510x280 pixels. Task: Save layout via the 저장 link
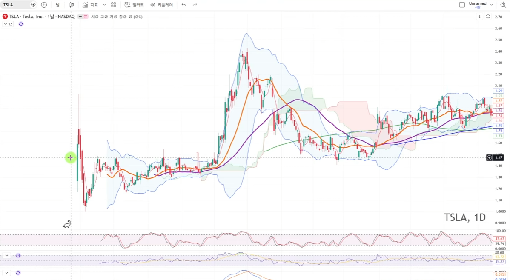(x=478, y=7)
